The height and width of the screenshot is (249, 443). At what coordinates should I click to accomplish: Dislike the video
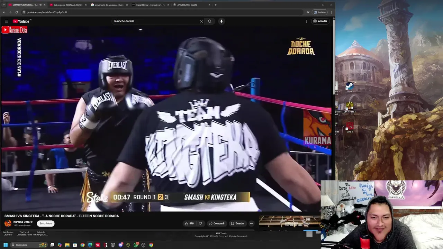200,223
